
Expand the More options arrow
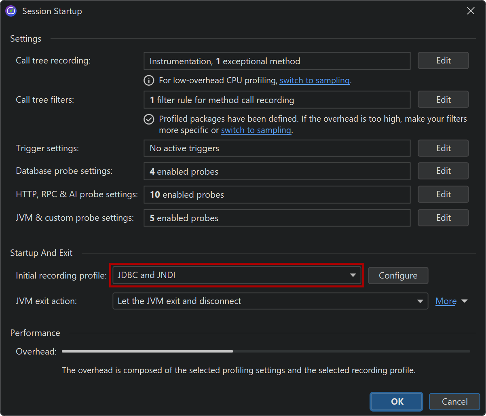[x=465, y=301]
